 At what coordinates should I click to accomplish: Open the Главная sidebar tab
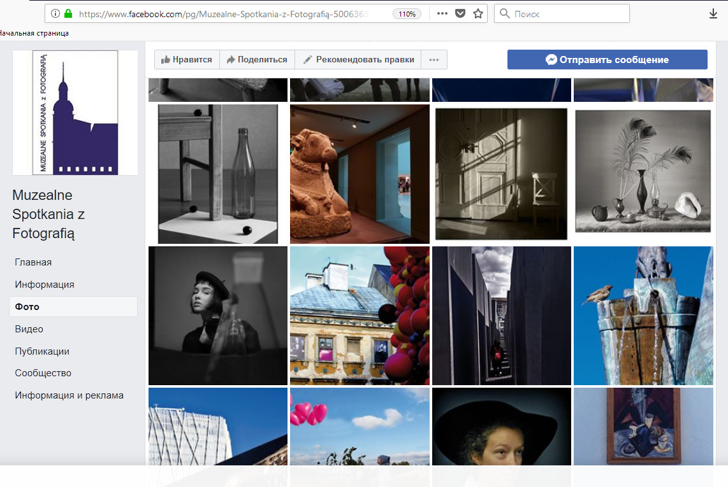33,262
